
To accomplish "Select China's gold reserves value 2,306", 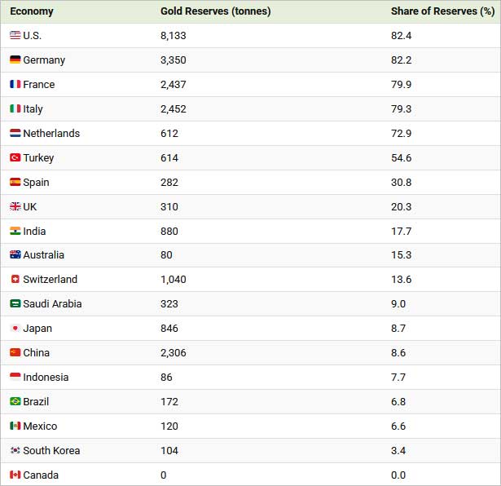I will (174, 352).
